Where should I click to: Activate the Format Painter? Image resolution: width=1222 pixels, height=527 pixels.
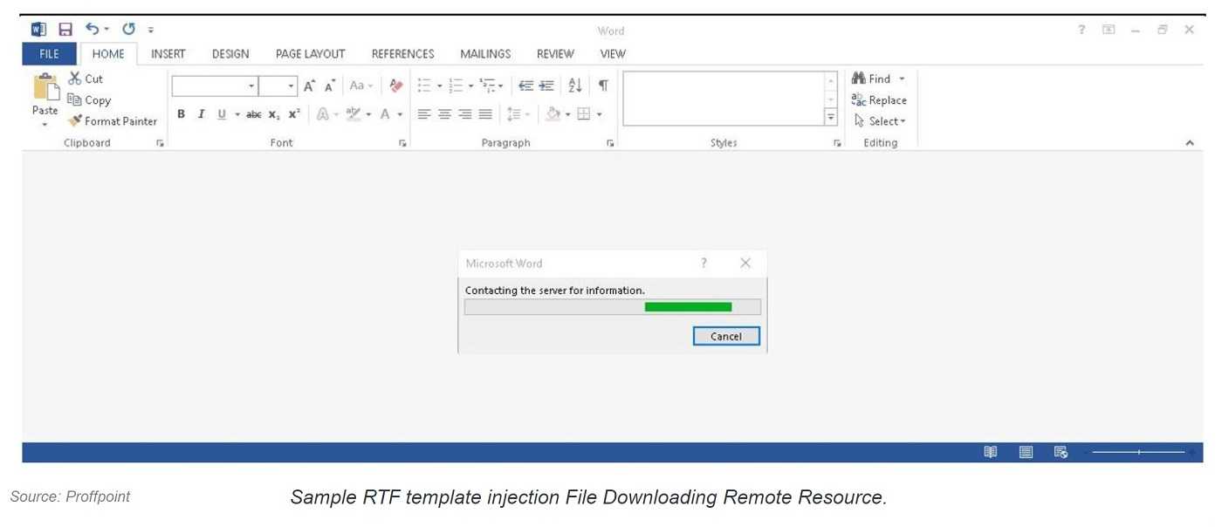click(113, 121)
